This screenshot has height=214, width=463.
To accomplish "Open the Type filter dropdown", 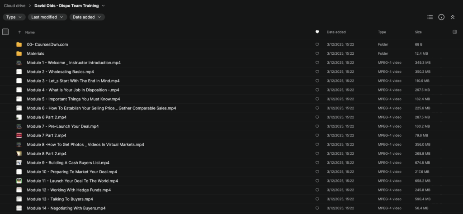I will [x=14, y=17].
